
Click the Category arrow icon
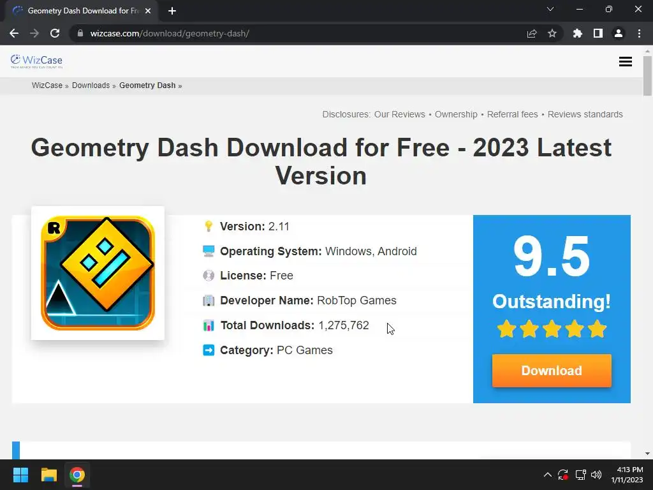pyautogui.click(x=209, y=350)
